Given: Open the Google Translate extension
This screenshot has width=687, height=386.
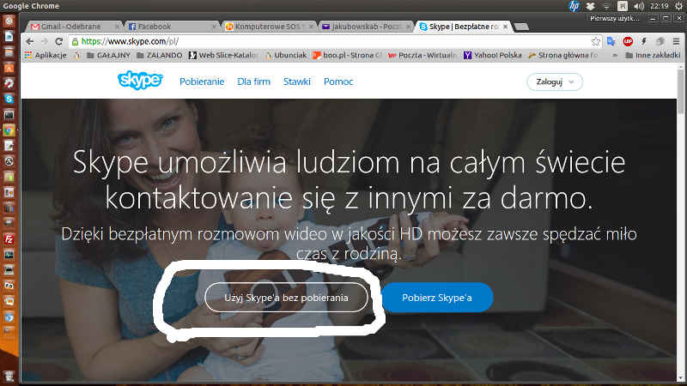Looking at the screenshot, I should (x=611, y=41).
